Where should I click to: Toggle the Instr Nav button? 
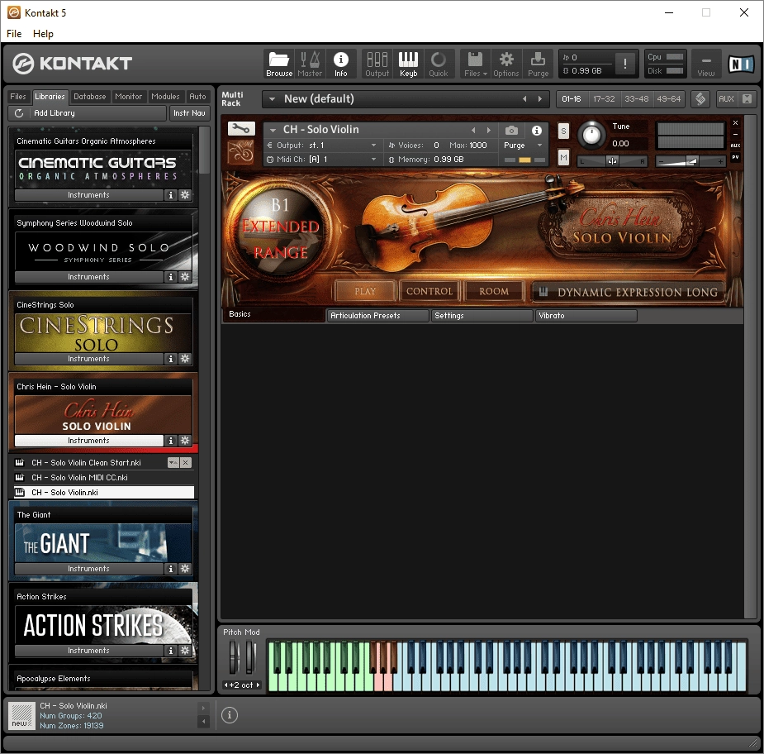(x=189, y=113)
